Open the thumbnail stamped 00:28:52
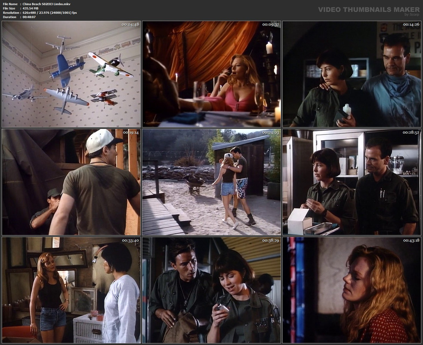 [352, 182]
